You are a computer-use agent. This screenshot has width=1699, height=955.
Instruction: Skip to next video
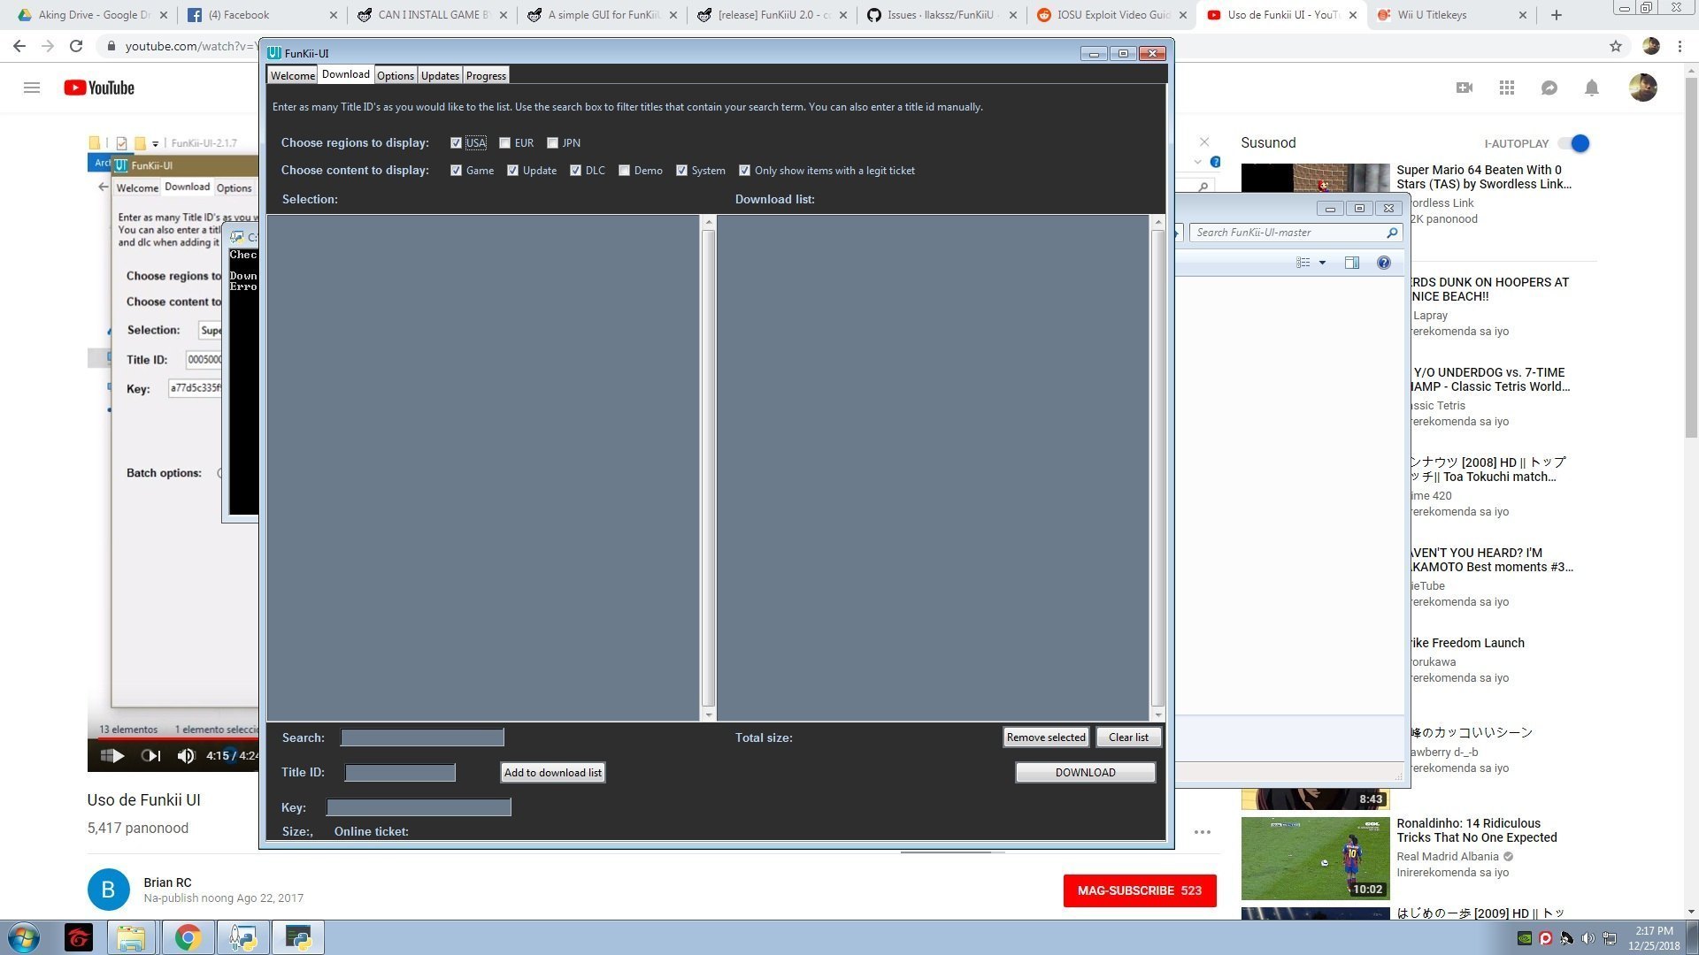click(x=151, y=756)
